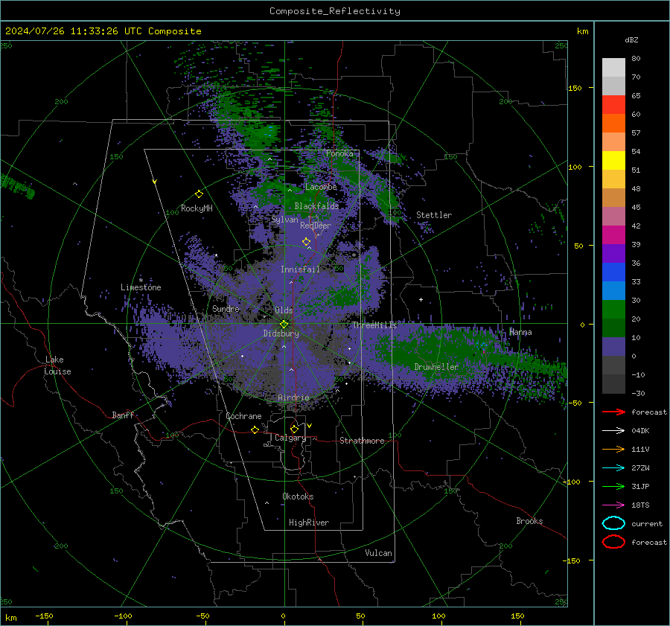
Task: Click the ThreeHills town label
Action: (x=374, y=325)
